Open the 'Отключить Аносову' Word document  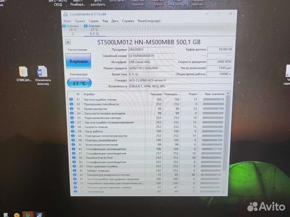[x=43, y=72]
